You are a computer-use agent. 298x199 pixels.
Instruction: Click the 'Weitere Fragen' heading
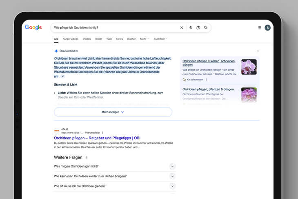pos(68,157)
